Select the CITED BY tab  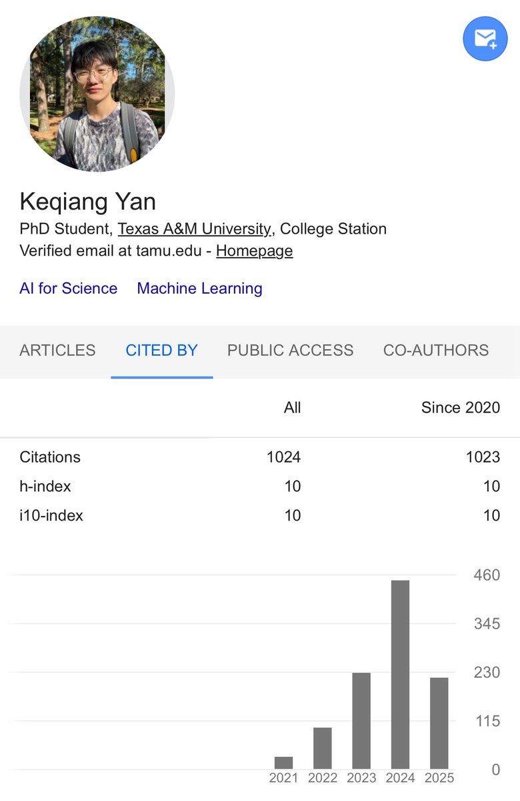click(162, 350)
